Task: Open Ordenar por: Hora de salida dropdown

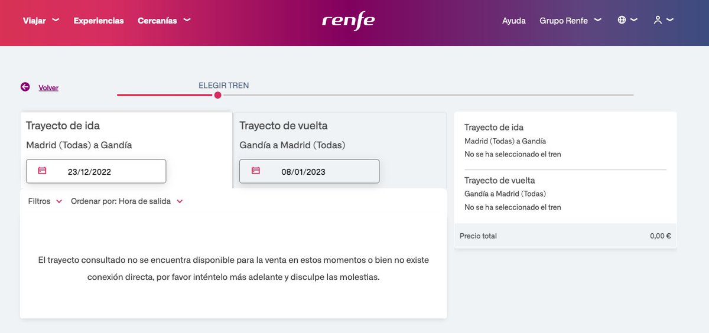Action: (x=127, y=201)
